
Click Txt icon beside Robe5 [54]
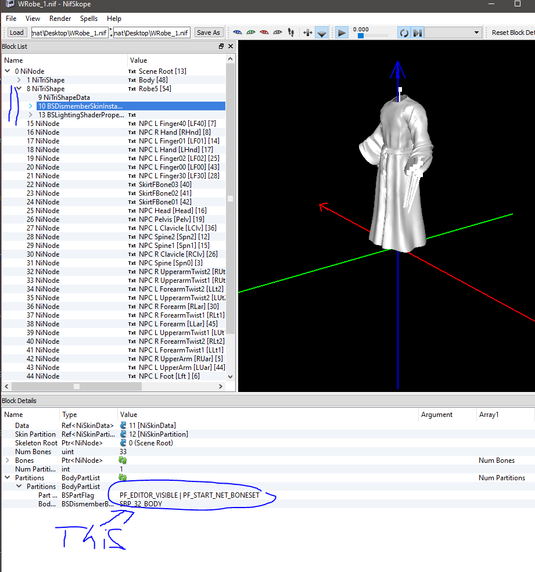click(132, 89)
